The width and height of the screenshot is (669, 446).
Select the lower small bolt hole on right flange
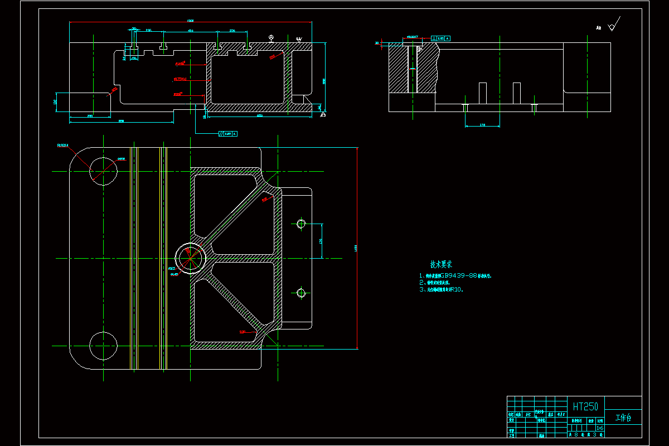[x=302, y=292]
